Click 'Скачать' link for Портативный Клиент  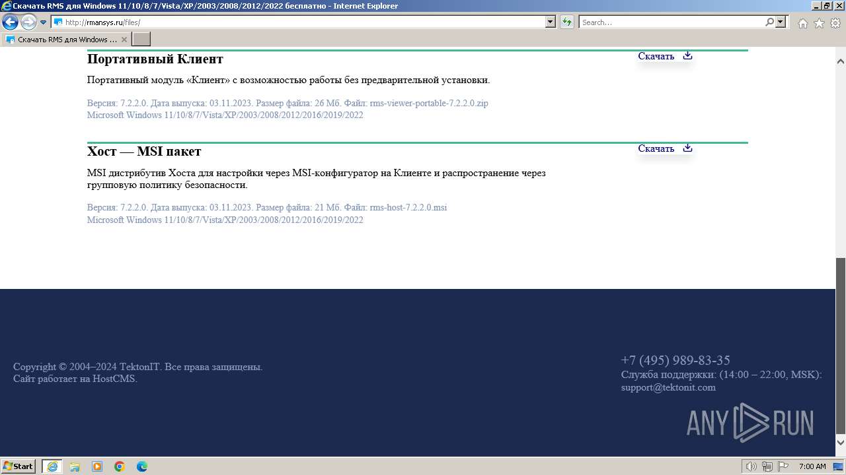[656, 56]
